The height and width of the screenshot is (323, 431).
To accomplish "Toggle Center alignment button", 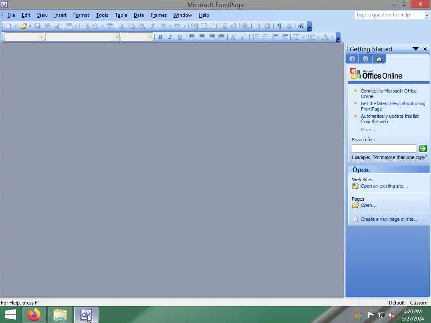I will pyautogui.click(x=202, y=37).
